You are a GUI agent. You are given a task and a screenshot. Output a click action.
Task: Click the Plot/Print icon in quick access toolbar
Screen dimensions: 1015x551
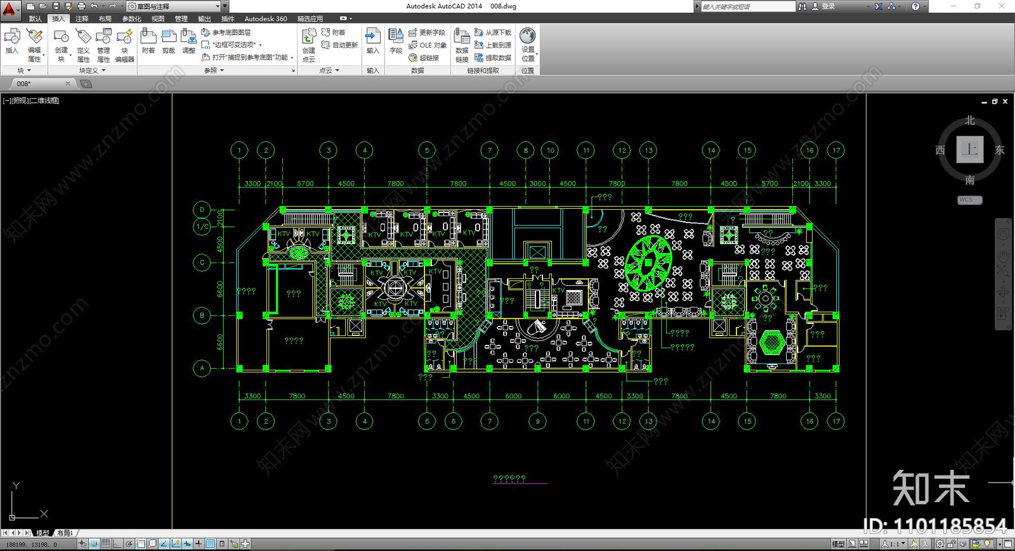point(81,6)
